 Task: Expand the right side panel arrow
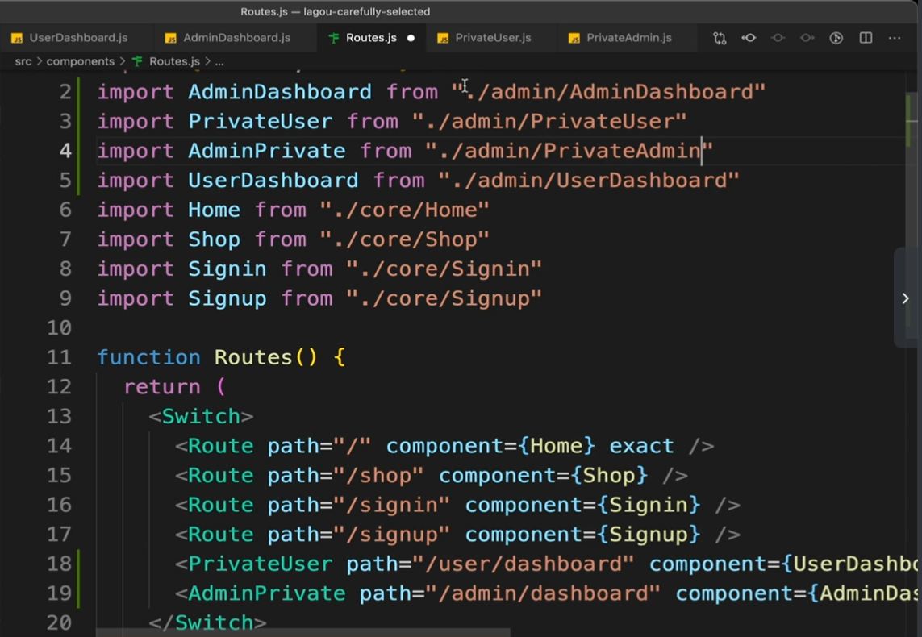(x=906, y=298)
